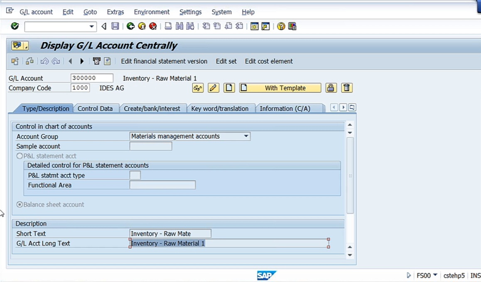Open the Account Group dropdown
This screenshot has height=282, width=481.
click(x=246, y=136)
